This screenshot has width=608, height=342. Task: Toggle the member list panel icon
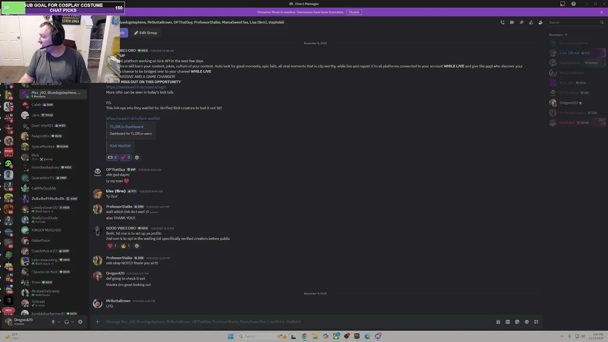pyautogui.click(x=541, y=22)
